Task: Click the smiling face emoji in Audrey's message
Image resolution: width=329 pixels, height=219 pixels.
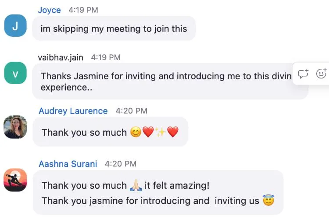Action: [136, 132]
